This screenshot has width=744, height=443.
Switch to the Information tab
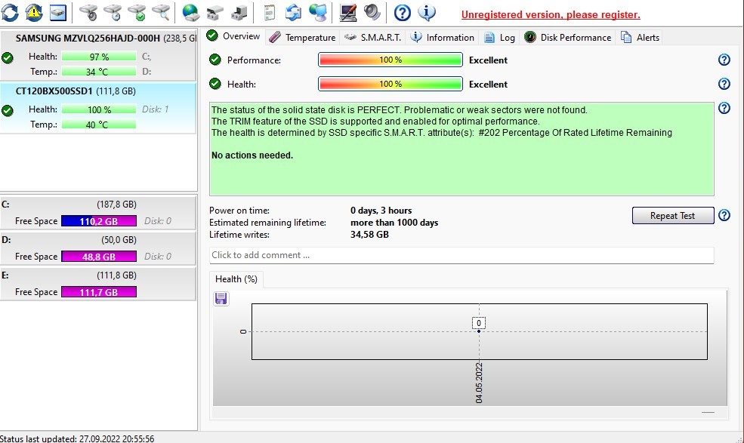pyautogui.click(x=442, y=38)
